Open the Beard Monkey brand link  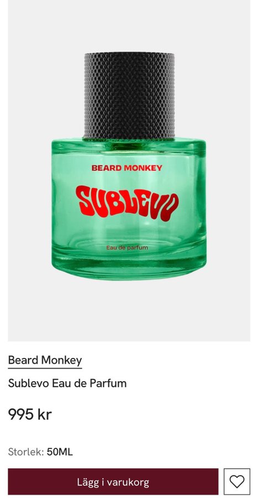click(45, 360)
